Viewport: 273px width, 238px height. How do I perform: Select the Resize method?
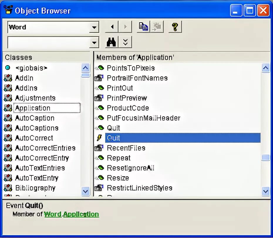coord(118,178)
